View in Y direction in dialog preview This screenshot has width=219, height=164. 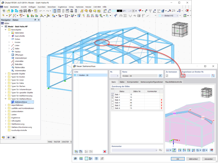coord(184,150)
